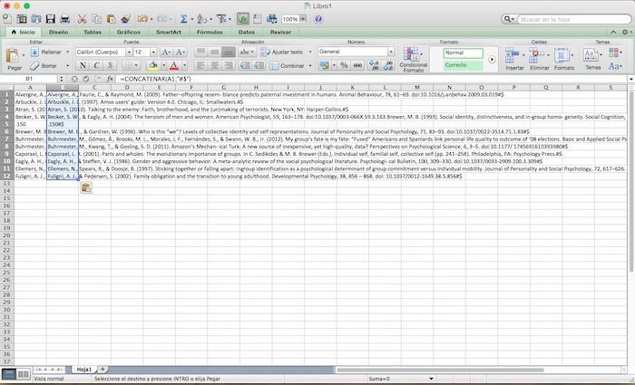Image resolution: width=635 pixels, height=385 pixels.
Task: Expand the General number format dropdown
Action: pos(391,52)
